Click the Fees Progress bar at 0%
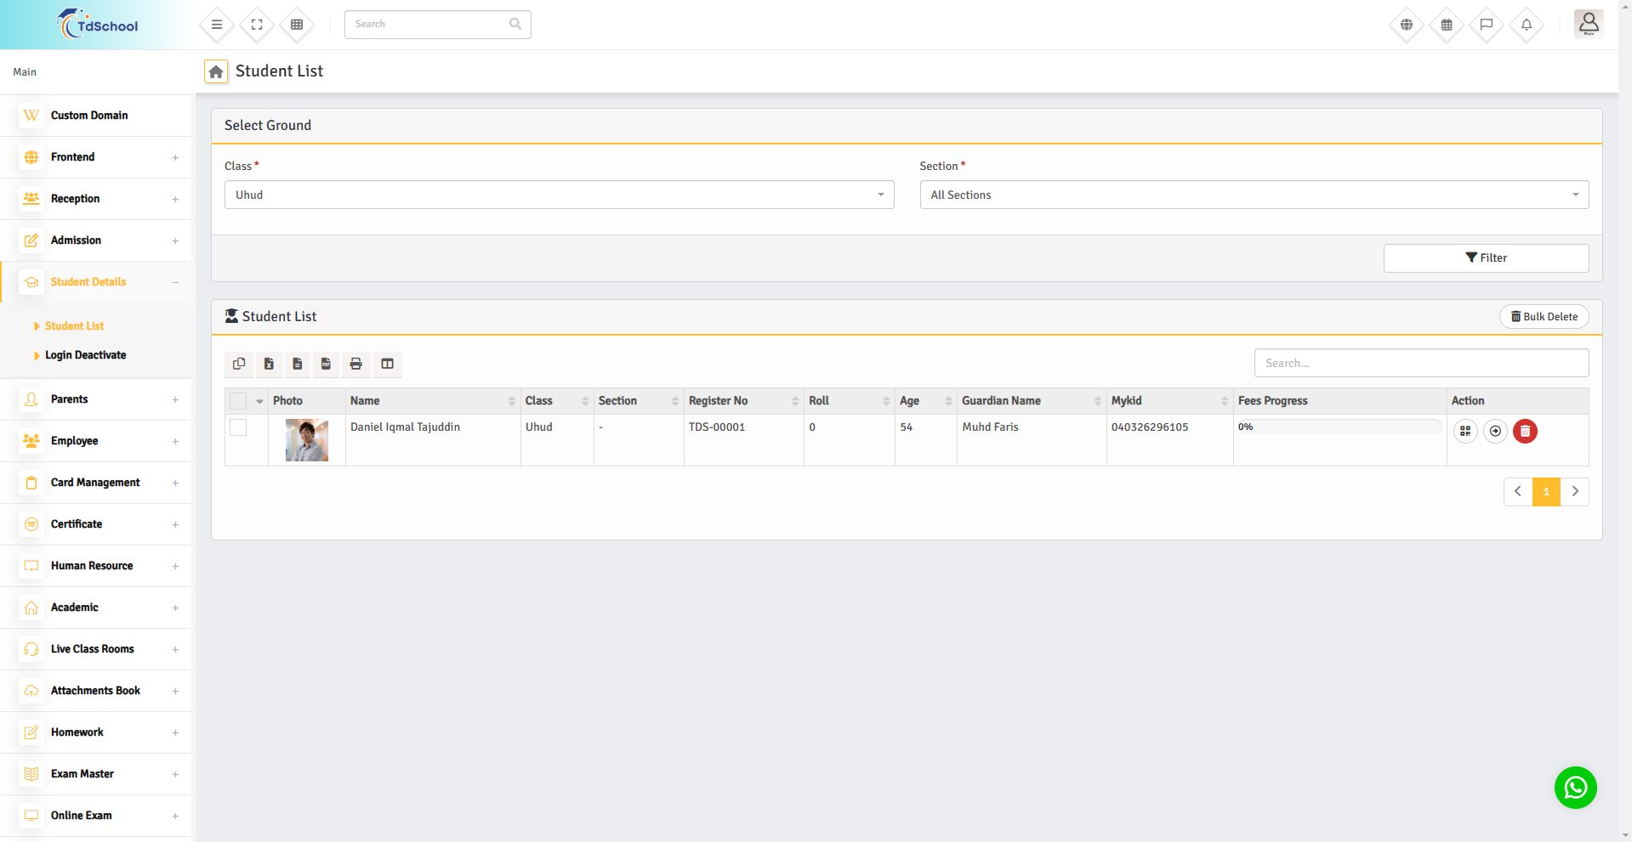Image resolution: width=1632 pixels, height=842 pixels. (x=1339, y=427)
